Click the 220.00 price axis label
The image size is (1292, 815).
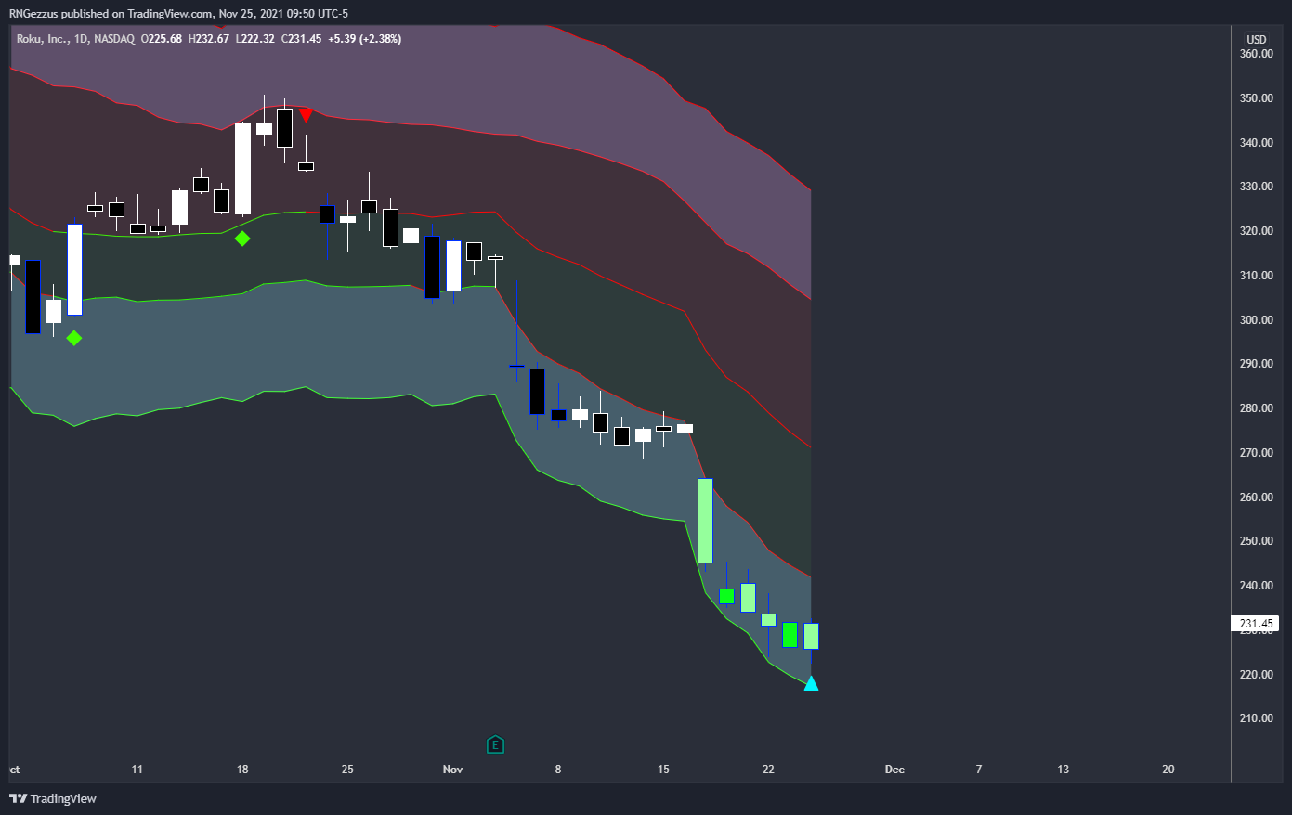click(x=1256, y=675)
